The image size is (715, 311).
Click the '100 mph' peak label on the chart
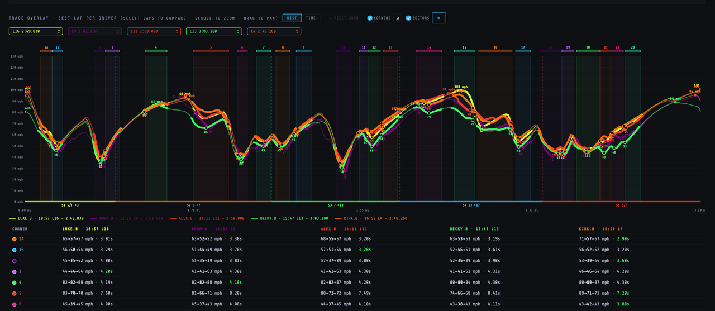(461, 87)
